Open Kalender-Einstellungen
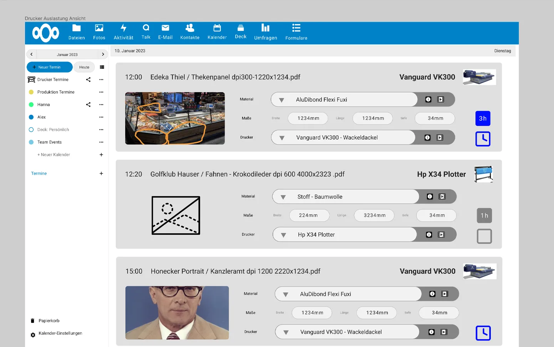Image resolution: width=554 pixels, height=347 pixels. pyautogui.click(x=56, y=334)
